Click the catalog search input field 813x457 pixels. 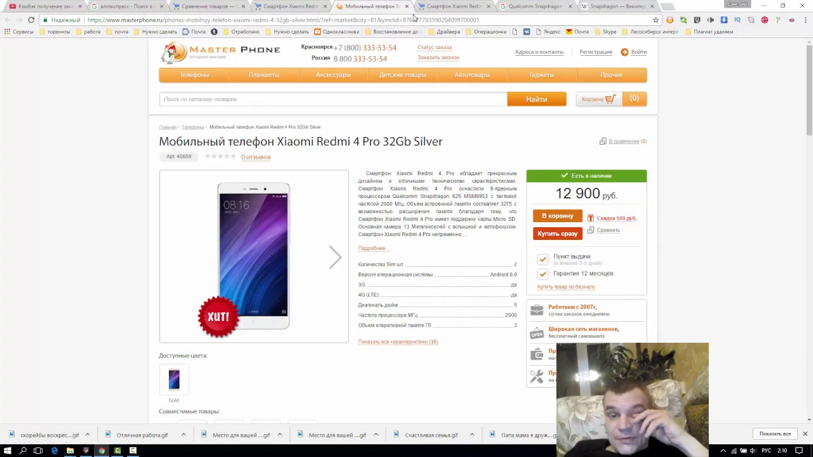333,99
